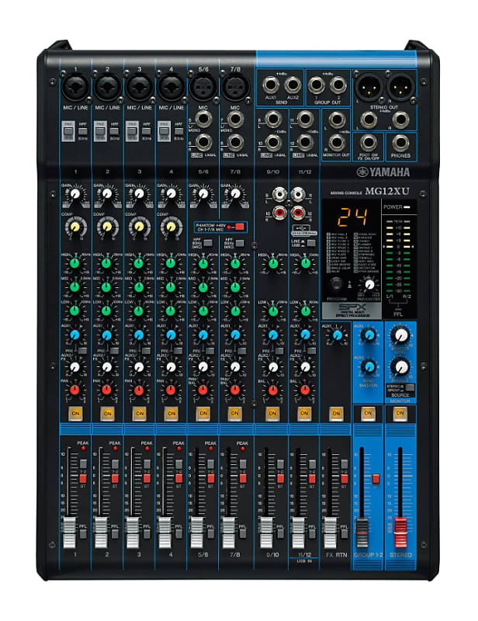Toggle the GROUP 1-2 ON button

point(368,413)
